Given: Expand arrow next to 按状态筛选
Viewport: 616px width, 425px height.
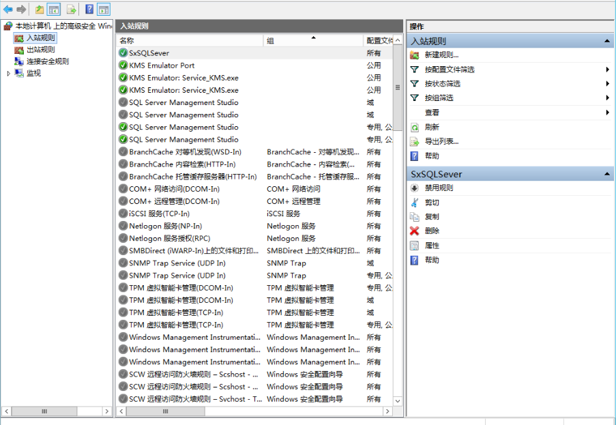Looking at the screenshot, I should (607, 84).
